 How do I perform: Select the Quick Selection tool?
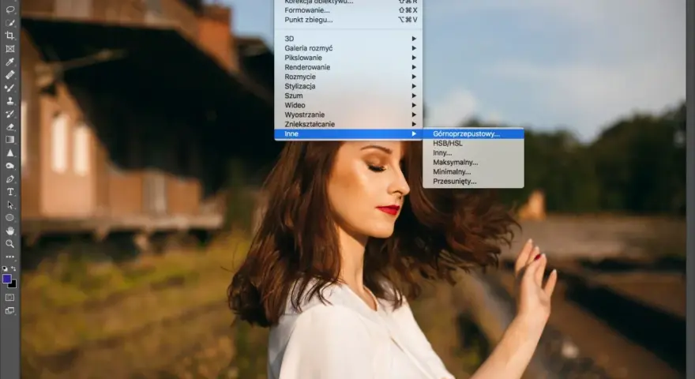tap(9, 23)
